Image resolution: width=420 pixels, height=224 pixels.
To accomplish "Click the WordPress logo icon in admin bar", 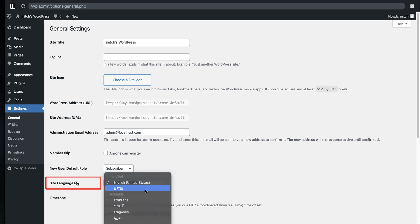I will coord(9,16).
